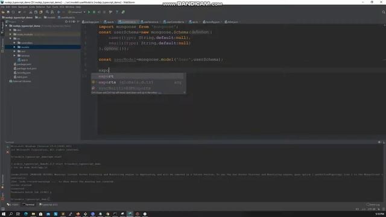Open the TODO tool window tab

pos(13,205)
